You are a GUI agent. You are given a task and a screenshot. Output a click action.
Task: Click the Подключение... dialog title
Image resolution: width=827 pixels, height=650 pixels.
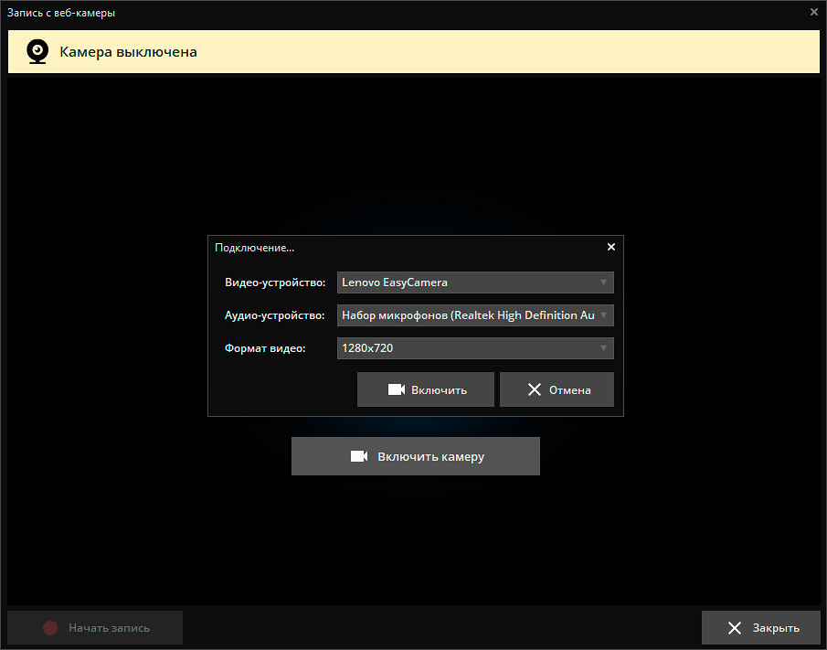255,248
